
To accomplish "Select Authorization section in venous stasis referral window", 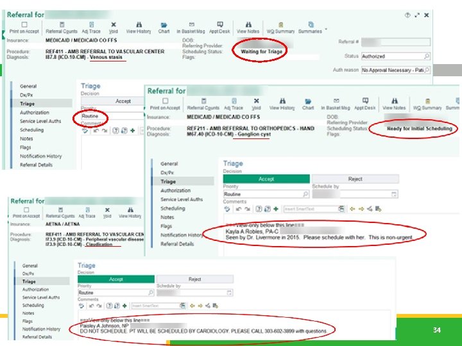I will (x=35, y=112).
